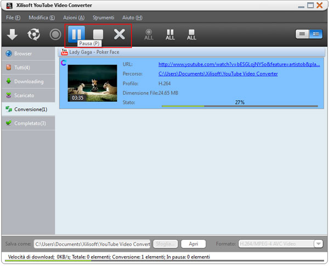Click the Start ALL toolbar icon
The width and height of the screenshot is (329, 266).
pyautogui.click(x=149, y=34)
